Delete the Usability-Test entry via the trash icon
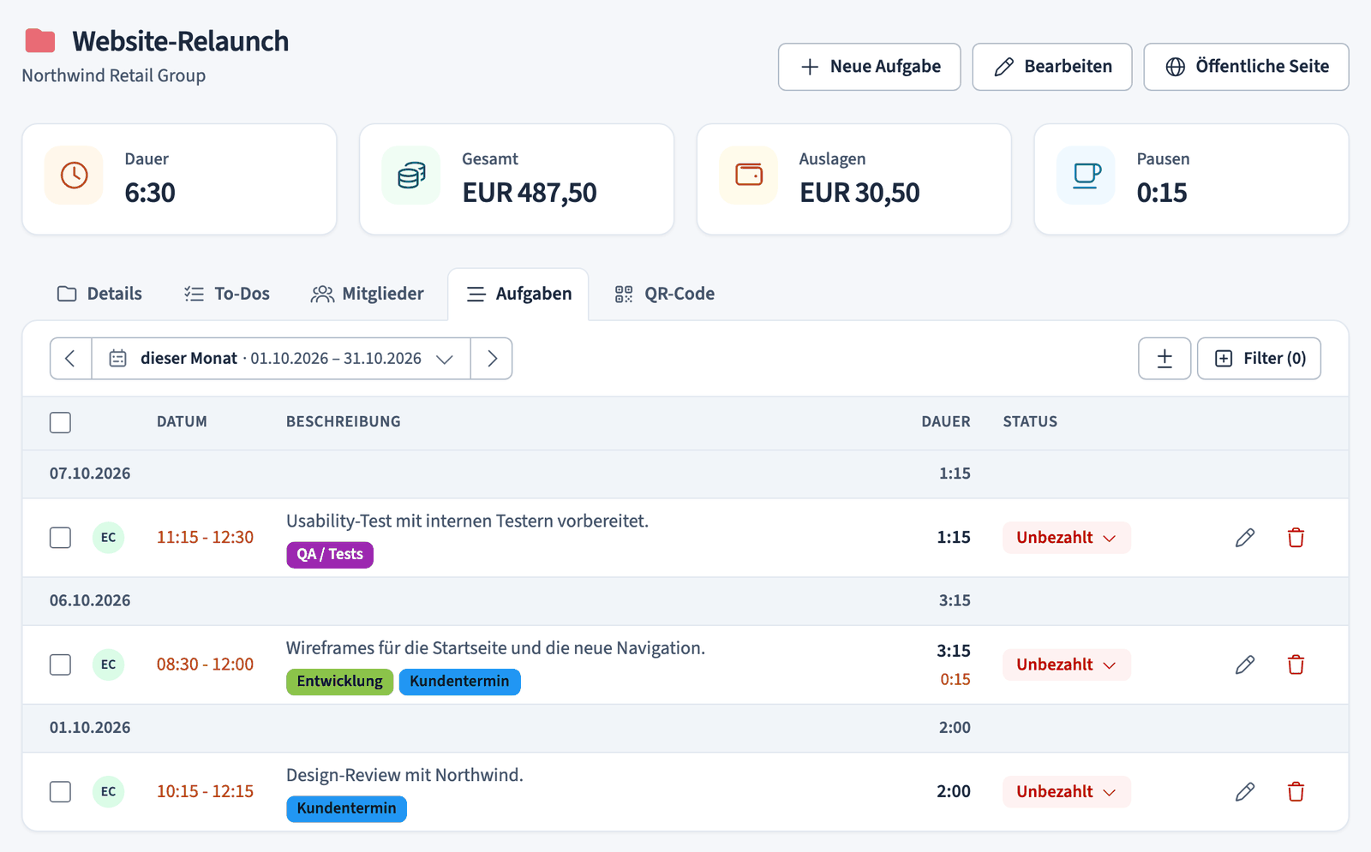 (x=1296, y=538)
